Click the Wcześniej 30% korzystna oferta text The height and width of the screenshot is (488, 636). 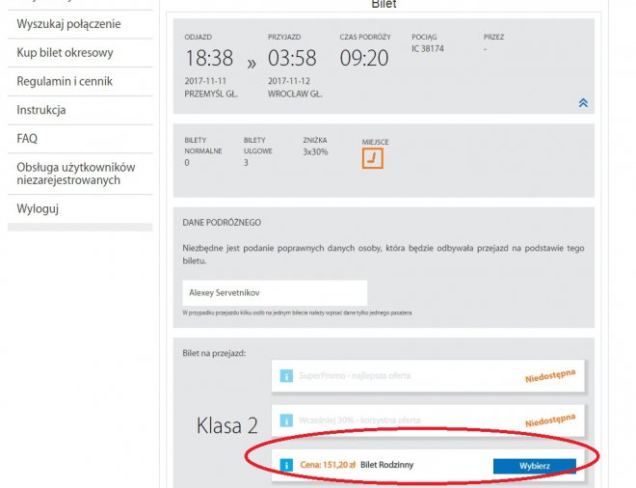(x=358, y=420)
